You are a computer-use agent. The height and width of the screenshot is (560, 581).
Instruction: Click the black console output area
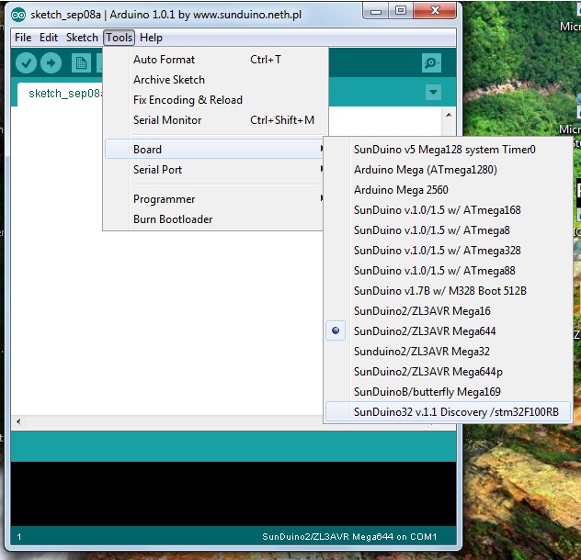(x=234, y=494)
